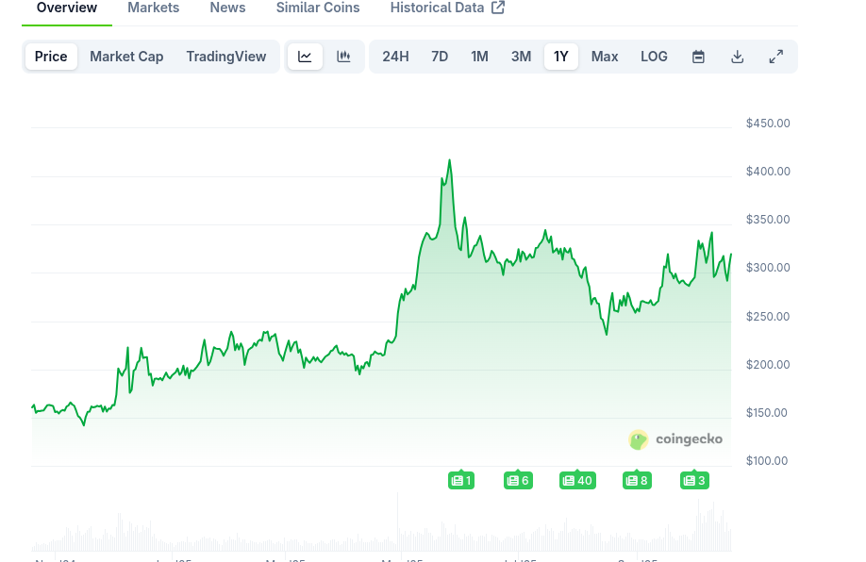Set time range to Max
This screenshot has width=866, height=562.
[x=605, y=57]
